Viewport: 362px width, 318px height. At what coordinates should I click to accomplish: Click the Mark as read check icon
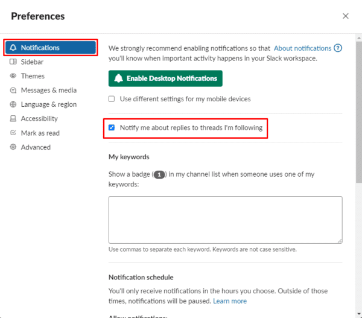tap(13, 133)
